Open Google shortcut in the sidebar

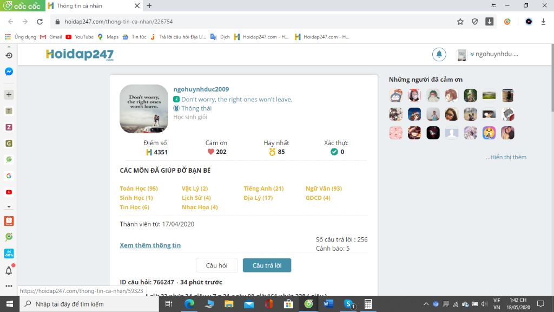point(9,176)
